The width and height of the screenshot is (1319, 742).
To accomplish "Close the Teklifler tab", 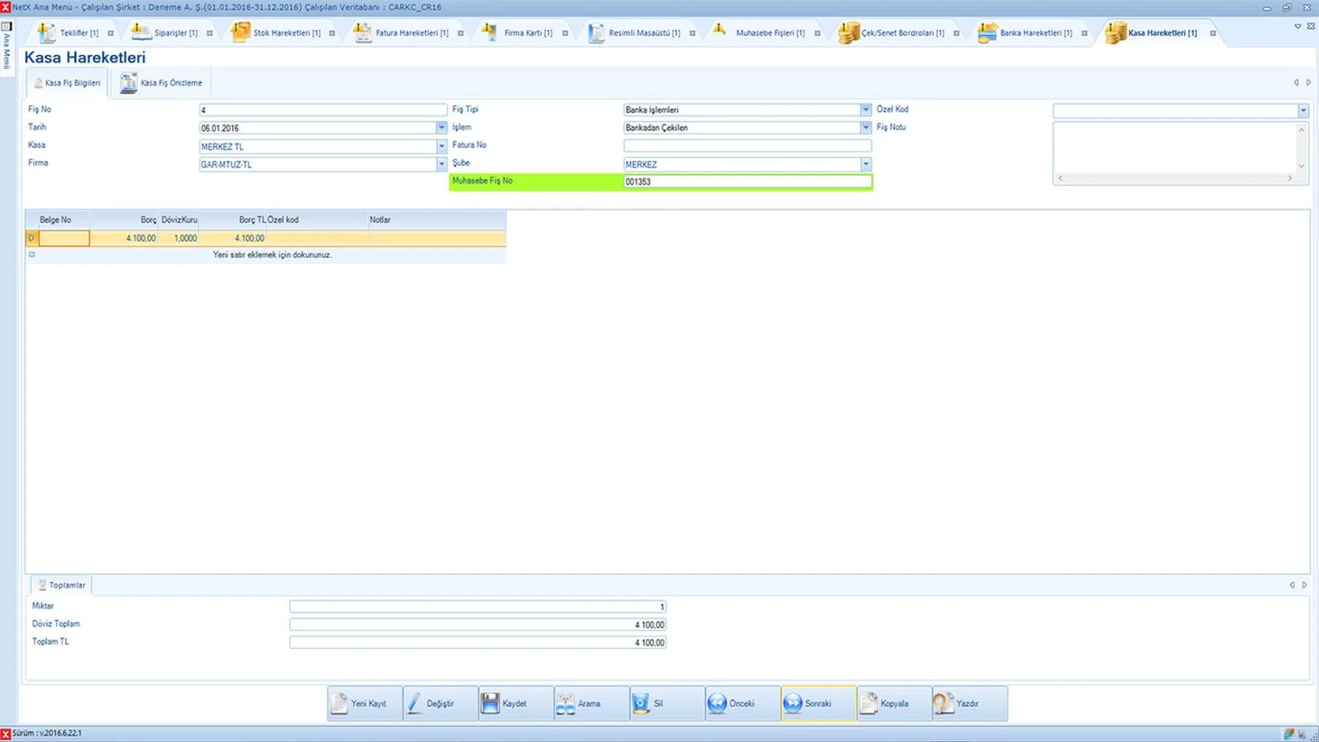I will pyautogui.click(x=111, y=33).
